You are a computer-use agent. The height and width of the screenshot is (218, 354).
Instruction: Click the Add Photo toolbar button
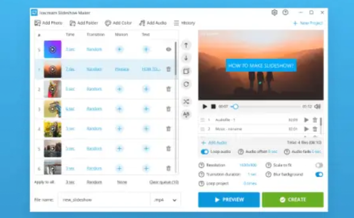49,23
